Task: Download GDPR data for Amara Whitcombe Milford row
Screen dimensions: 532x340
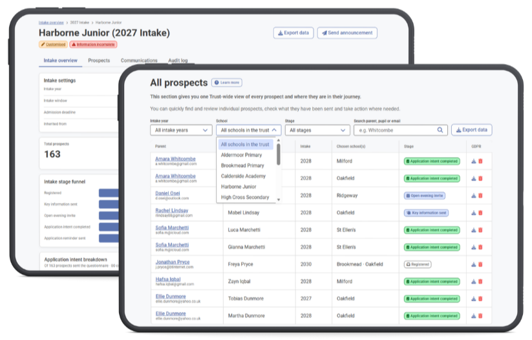Action: coord(474,161)
